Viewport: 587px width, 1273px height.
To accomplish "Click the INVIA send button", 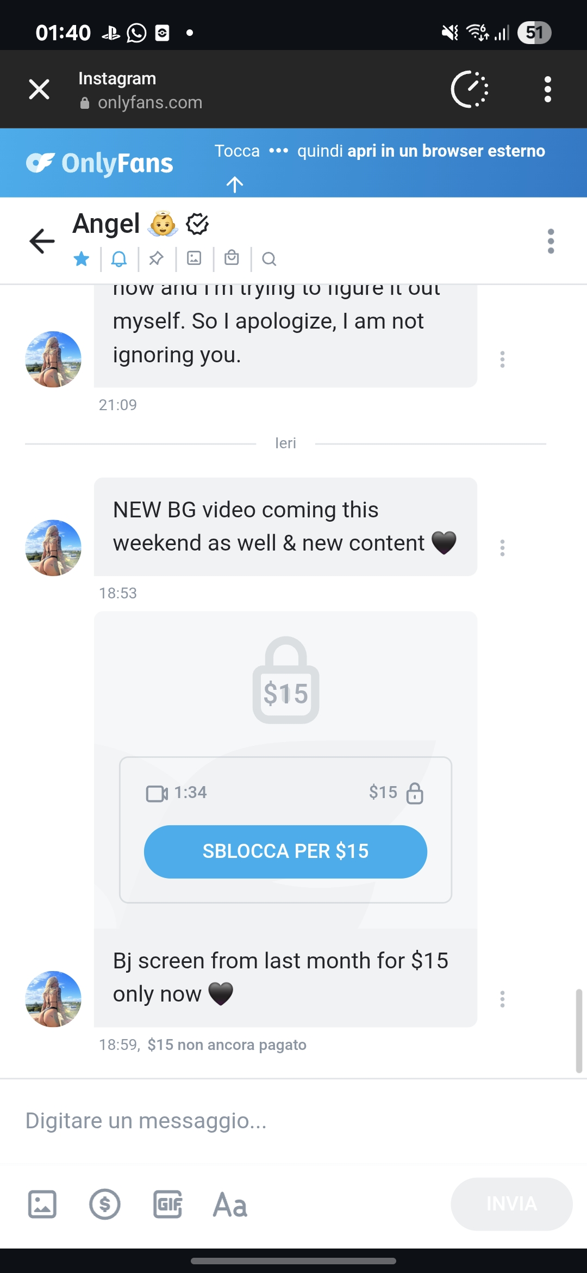I will 511,1204.
